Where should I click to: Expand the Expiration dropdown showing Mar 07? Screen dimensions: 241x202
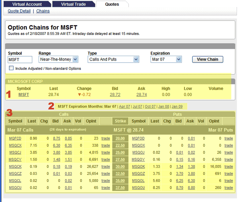pos(166,59)
